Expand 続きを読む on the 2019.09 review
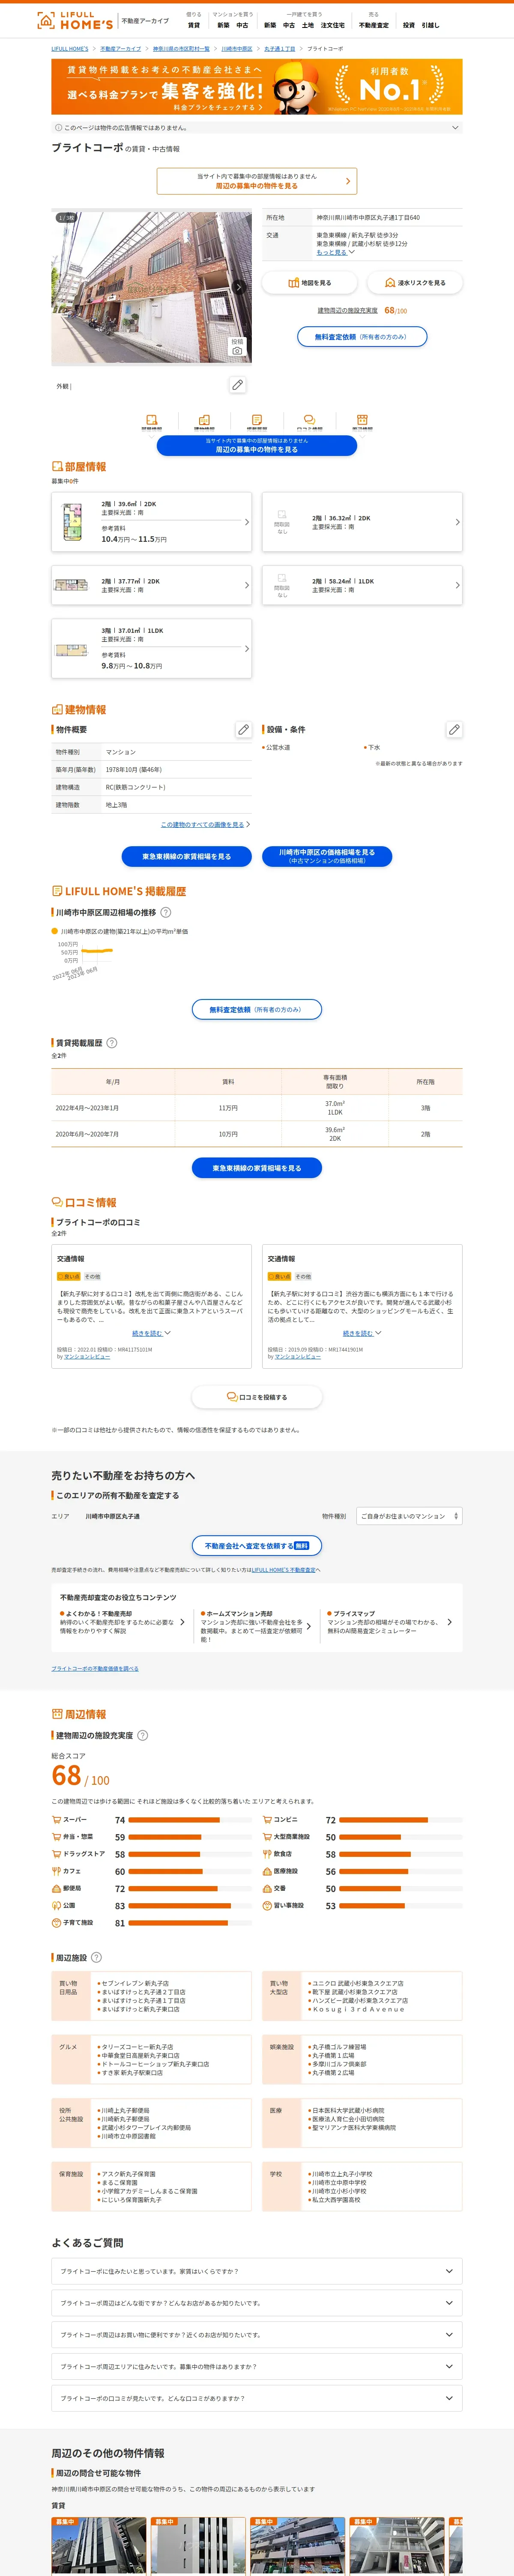This screenshot has width=514, height=2576. (362, 1333)
